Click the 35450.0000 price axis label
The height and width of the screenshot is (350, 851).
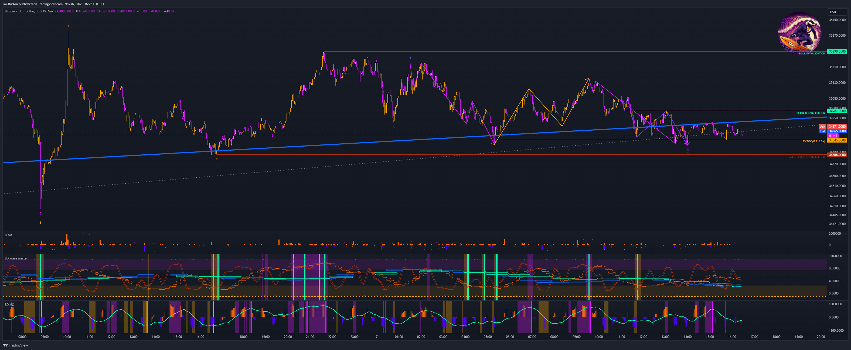(x=837, y=20)
